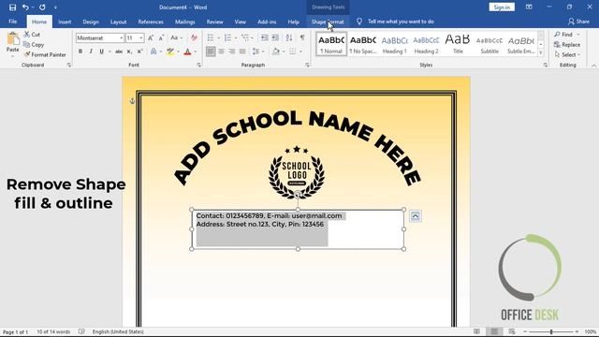Image resolution: width=599 pixels, height=337 pixels.
Task: Apply the Heading 1 style
Action: pos(395,44)
